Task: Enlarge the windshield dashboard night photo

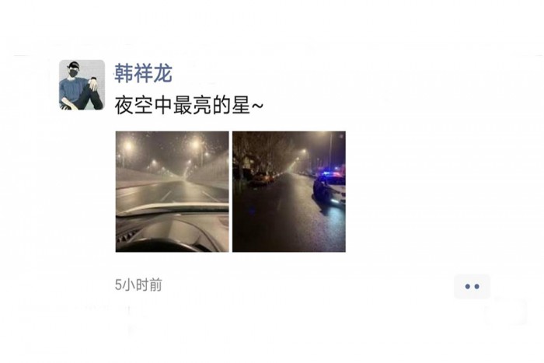Action: pos(172,191)
